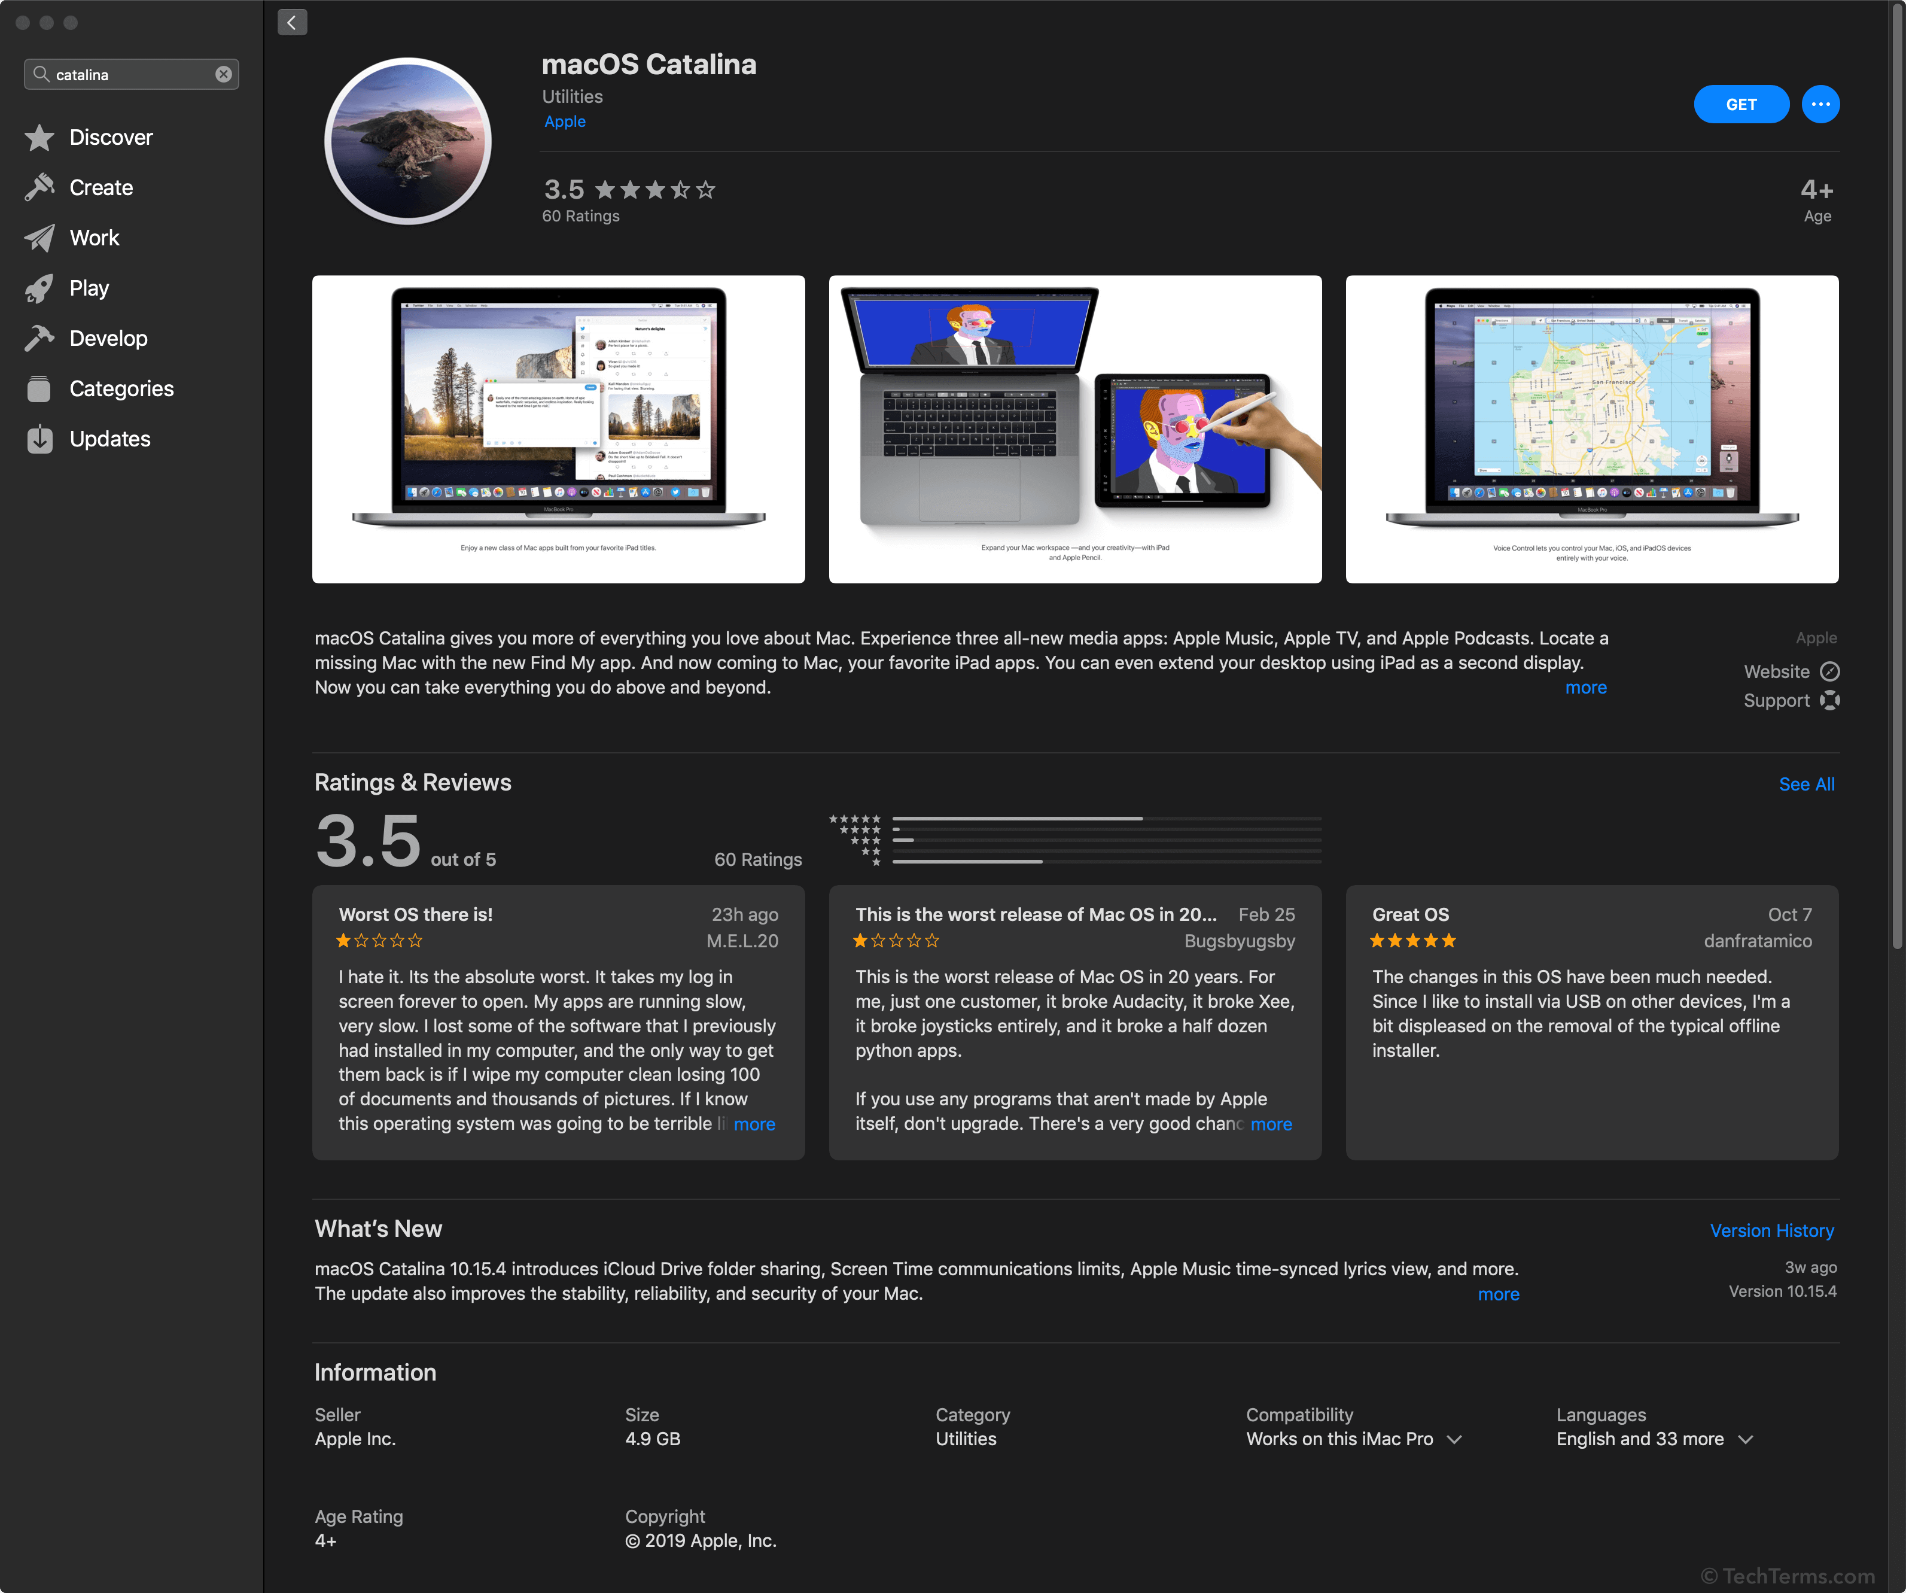Click the 3.5 star rating in header
Screen dimensions: 1906x1593
click(629, 190)
